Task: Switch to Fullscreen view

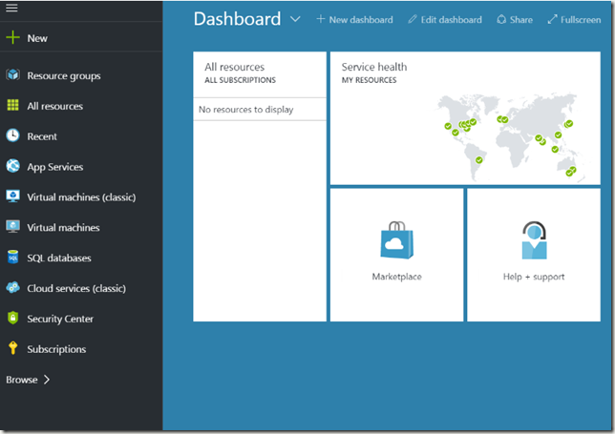Action: coord(574,20)
